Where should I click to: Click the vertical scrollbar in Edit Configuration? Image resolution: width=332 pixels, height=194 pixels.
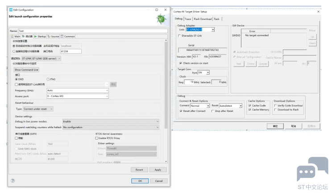pos(166,85)
